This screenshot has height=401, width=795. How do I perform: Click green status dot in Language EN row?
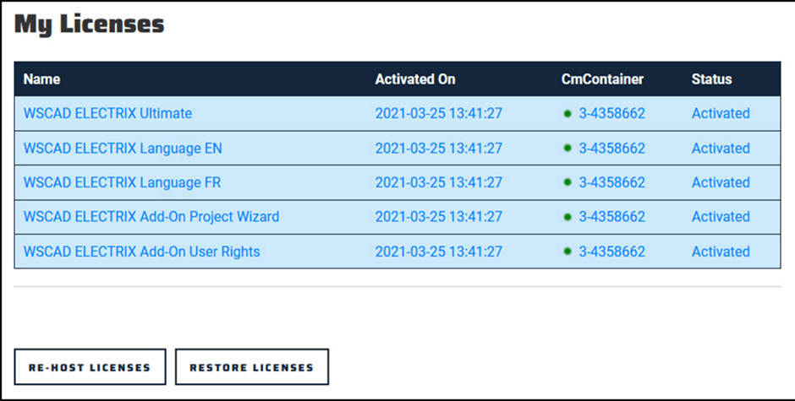coord(567,148)
